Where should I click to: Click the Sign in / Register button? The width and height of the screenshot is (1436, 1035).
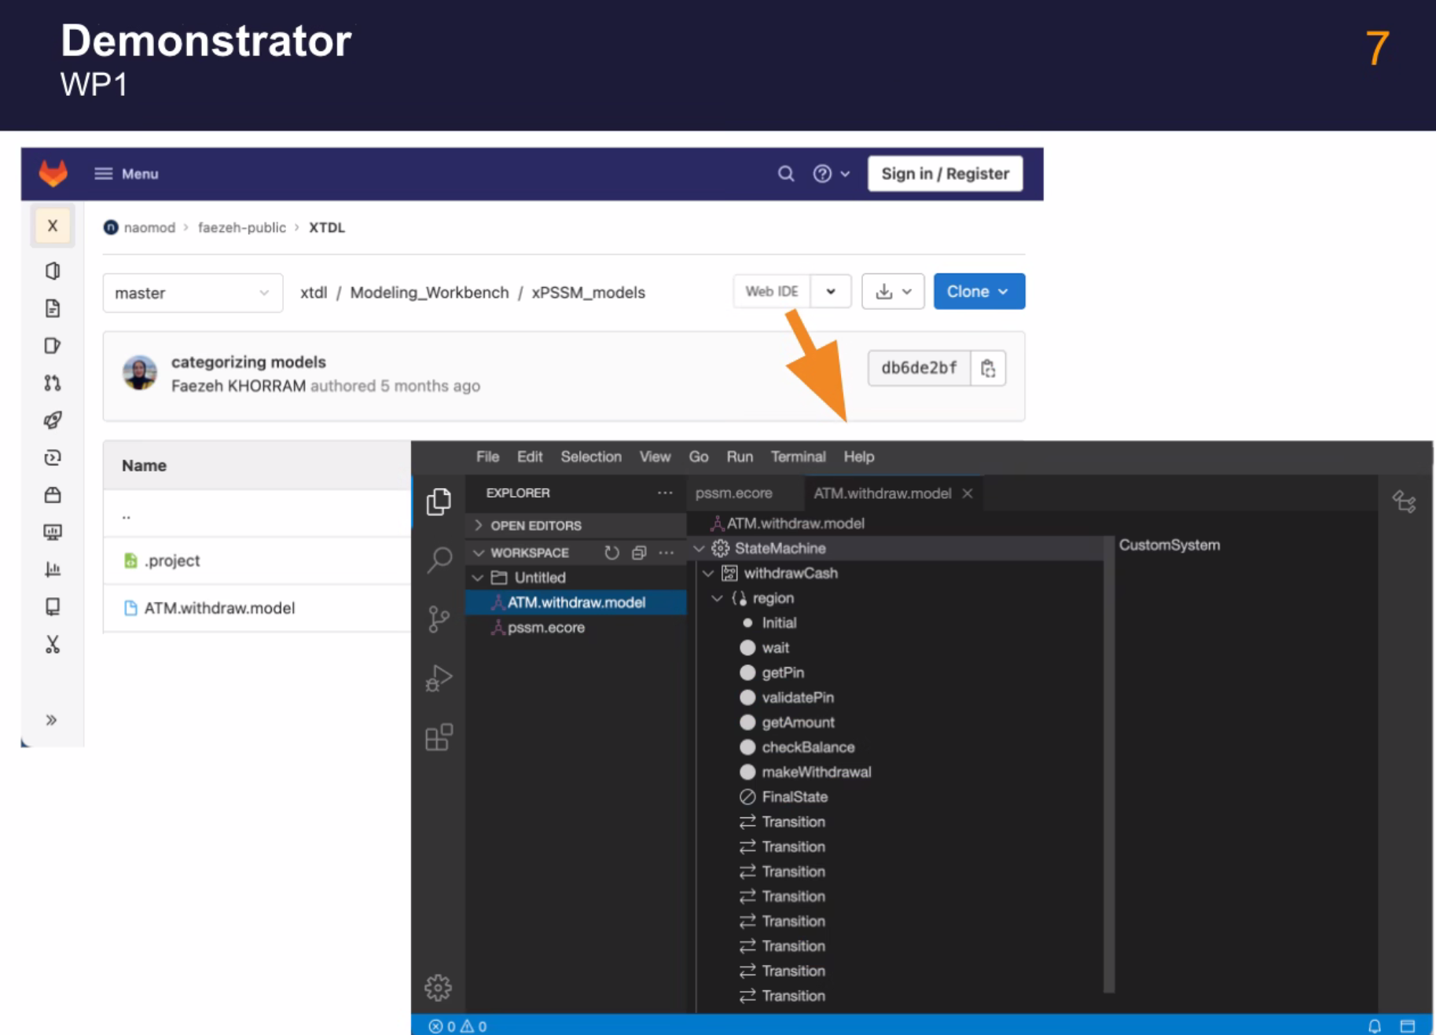click(945, 174)
